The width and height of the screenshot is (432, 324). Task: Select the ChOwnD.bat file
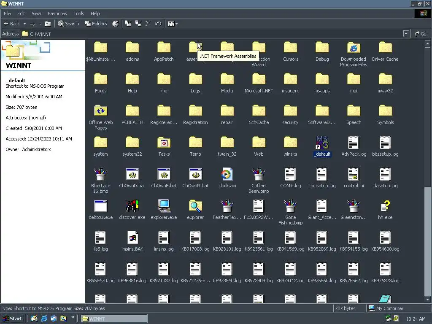tap(132, 178)
